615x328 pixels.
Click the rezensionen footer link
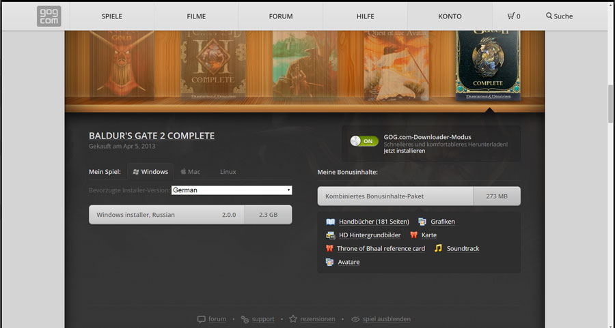point(318,319)
